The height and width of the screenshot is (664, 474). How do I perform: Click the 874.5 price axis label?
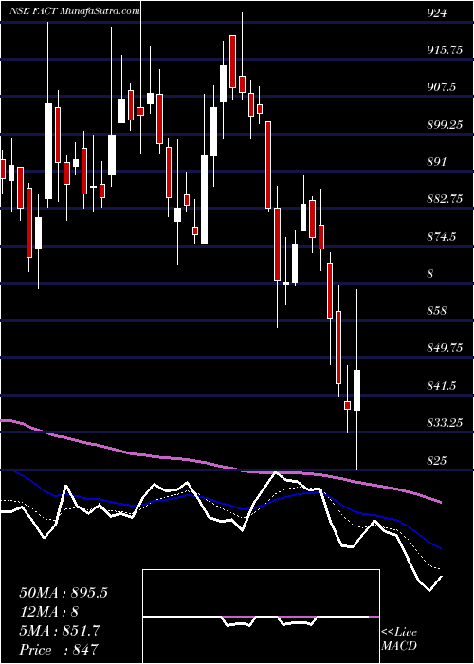coord(442,236)
